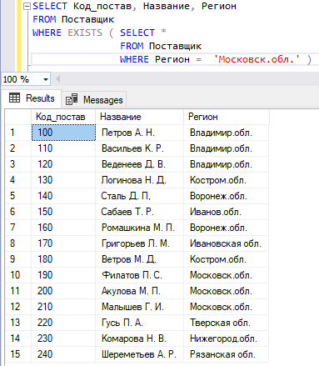319x366 pixels.
Task: Click the cell Григорьев Л. М.
Action: point(139,243)
